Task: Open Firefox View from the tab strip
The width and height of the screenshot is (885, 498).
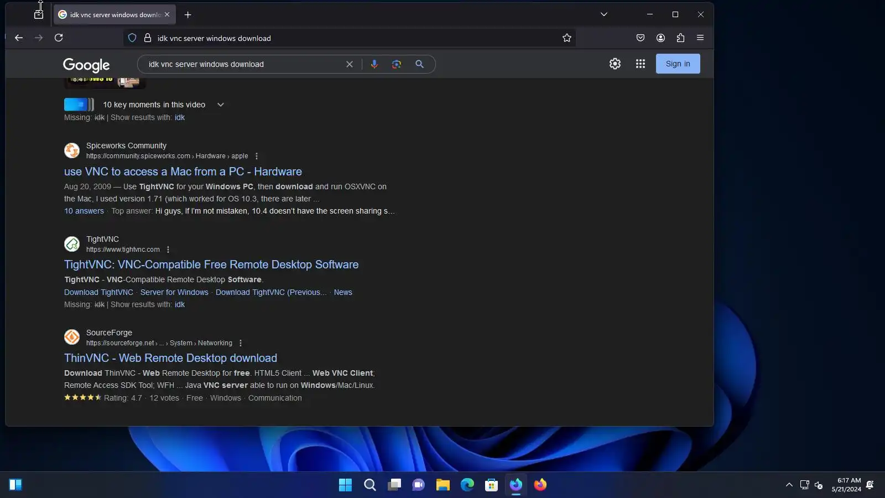Action: tap(39, 14)
